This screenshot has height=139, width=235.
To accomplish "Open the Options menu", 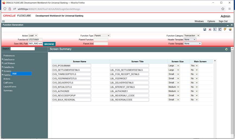I will pyautogui.click(x=211, y=21).
